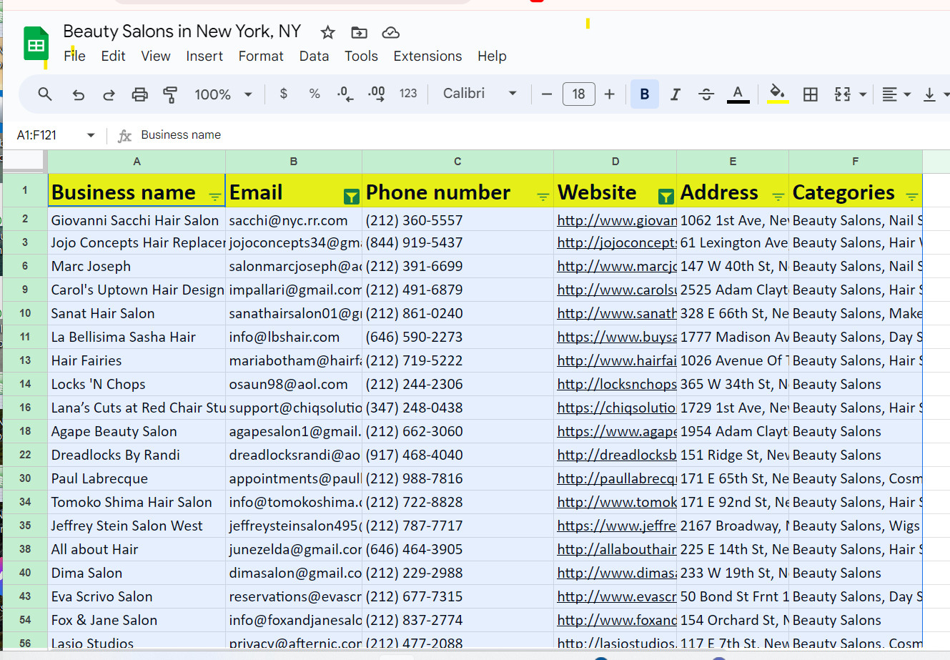Open horizontal align dropdown

tap(896, 94)
